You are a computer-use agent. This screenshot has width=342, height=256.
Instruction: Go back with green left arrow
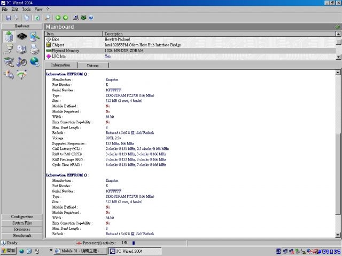[x=58, y=18]
